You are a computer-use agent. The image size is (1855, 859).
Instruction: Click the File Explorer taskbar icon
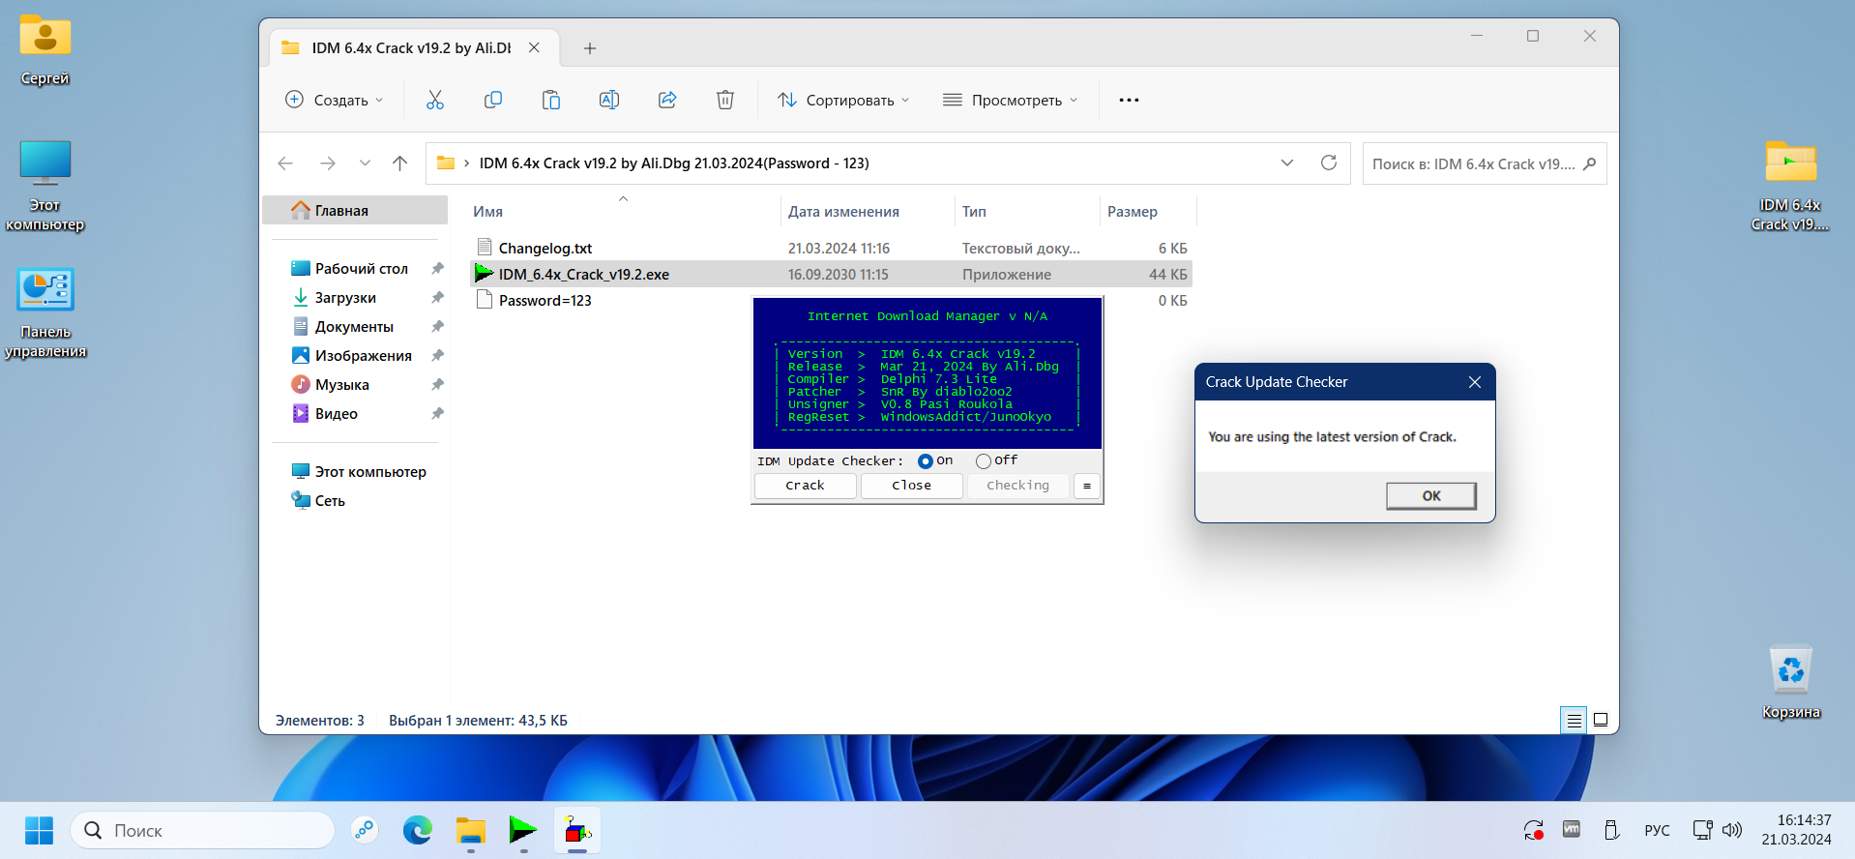pos(471,830)
